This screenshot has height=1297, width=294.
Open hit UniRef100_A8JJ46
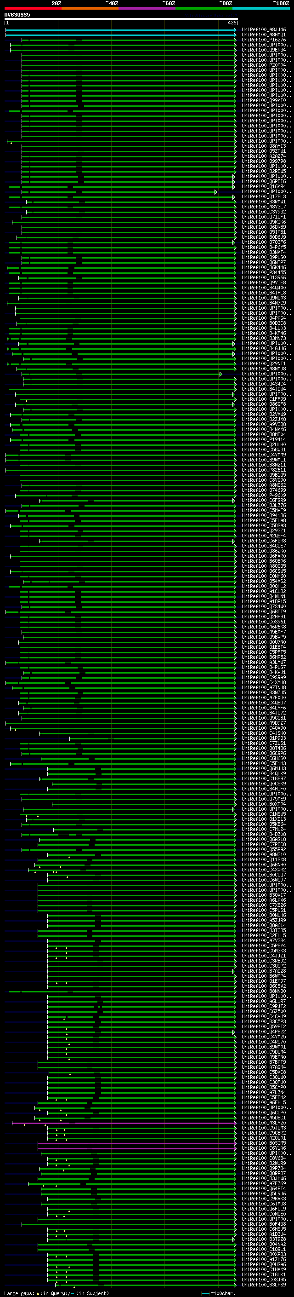[x=264, y=30]
